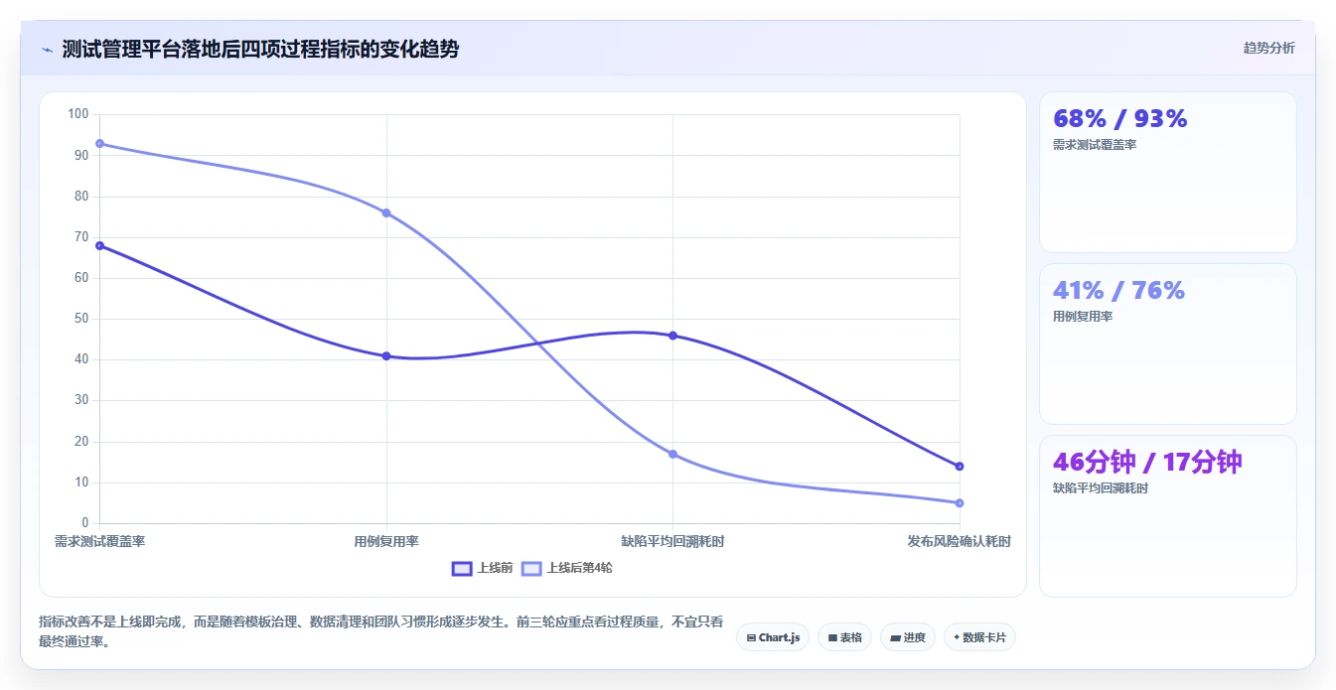The width and height of the screenshot is (1336, 690).
Task: Click the 上线前 point at 需求测试覆盖率 (68)
Action: [100, 245]
